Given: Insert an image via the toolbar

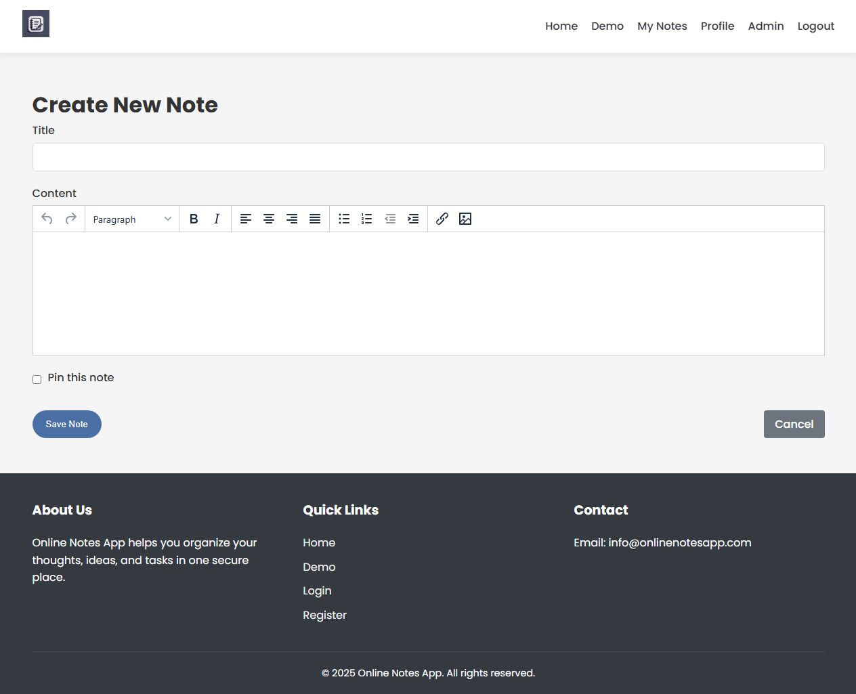Looking at the screenshot, I should [x=465, y=219].
